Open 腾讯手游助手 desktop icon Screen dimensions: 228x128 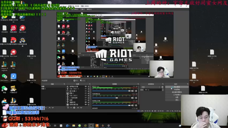coord(13,41)
